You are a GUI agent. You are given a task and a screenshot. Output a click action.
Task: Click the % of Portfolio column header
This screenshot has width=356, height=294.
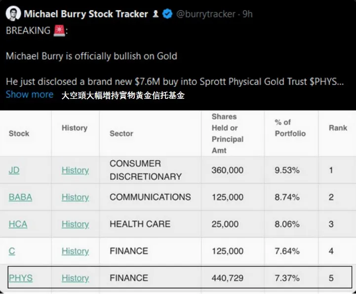[x=290, y=128]
